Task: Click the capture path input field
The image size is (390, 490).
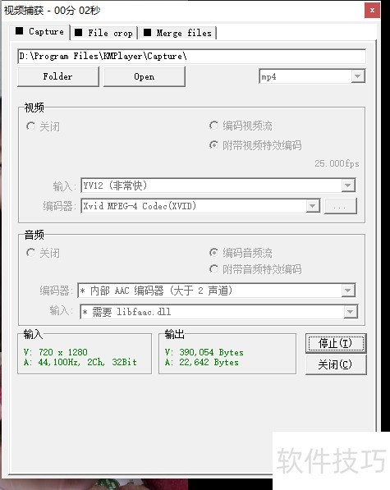Action: (x=191, y=57)
